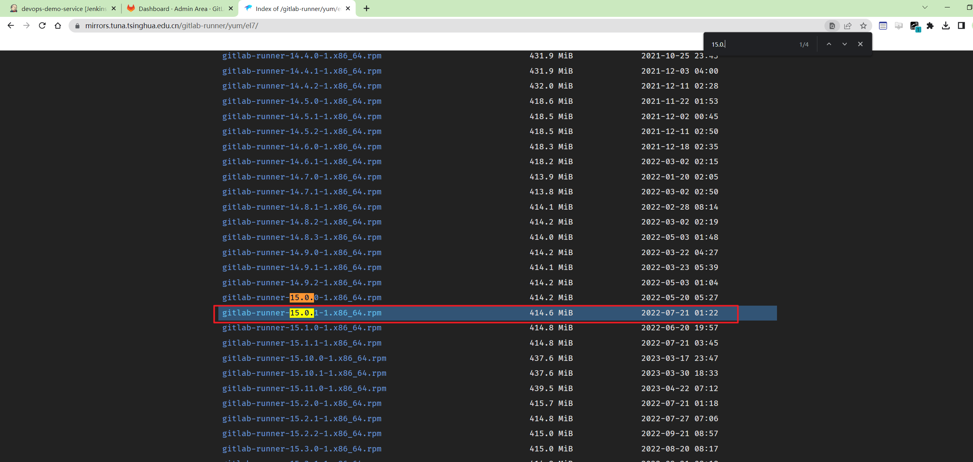Go back to the previous page
Viewport: 973px width, 462px height.
(11, 25)
